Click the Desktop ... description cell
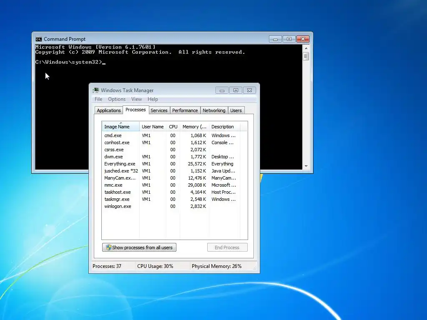The image size is (427, 320). tap(223, 157)
